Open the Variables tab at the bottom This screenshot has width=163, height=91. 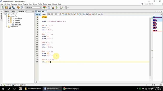[7, 85]
